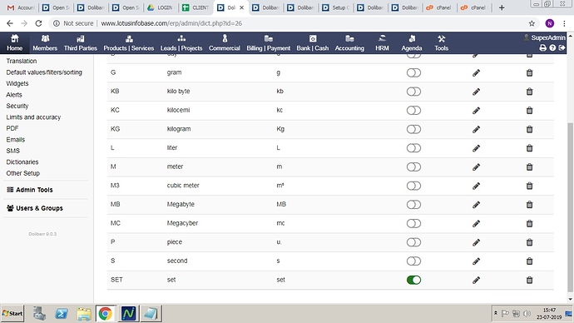This screenshot has height=323, width=574.
Task: Enable the liter unit toggle
Action: [x=413, y=148]
